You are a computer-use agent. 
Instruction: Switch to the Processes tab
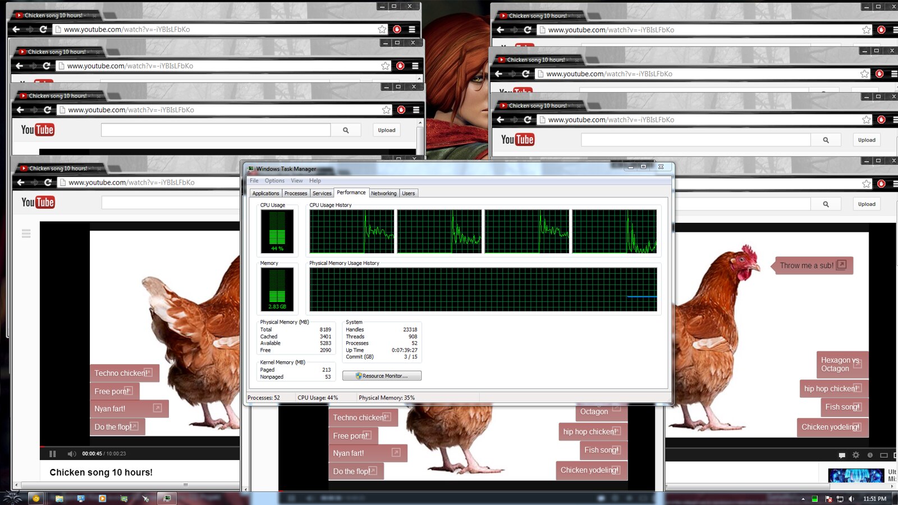(x=296, y=193)
